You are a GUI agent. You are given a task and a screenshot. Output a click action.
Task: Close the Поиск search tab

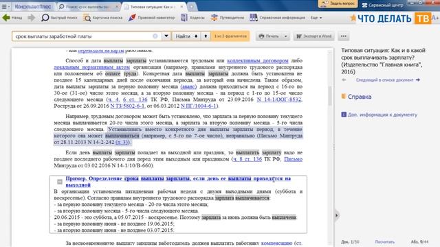coord(117,6)
